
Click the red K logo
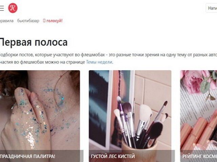(x=13, y=8)
